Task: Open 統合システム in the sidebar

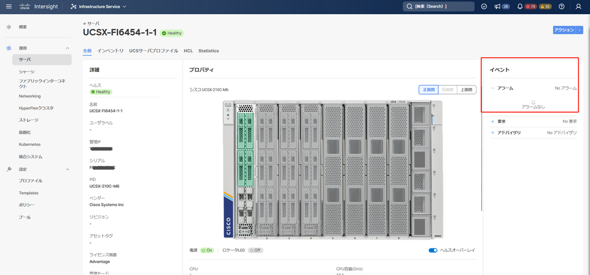Action: pos(31,156)
